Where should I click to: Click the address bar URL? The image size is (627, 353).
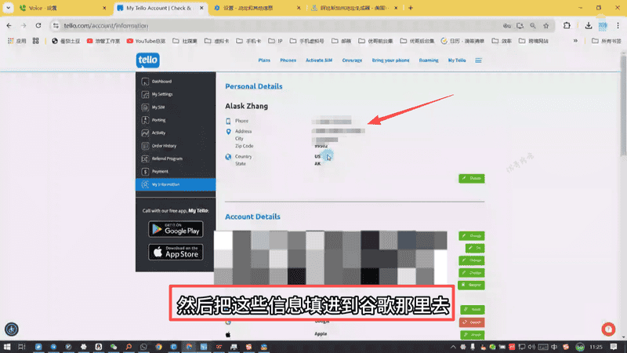[x=106, y=26]
